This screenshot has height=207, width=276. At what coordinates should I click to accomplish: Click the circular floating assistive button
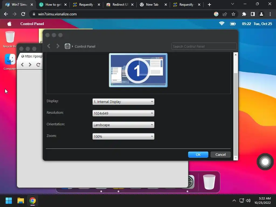[x=265, y=162]
